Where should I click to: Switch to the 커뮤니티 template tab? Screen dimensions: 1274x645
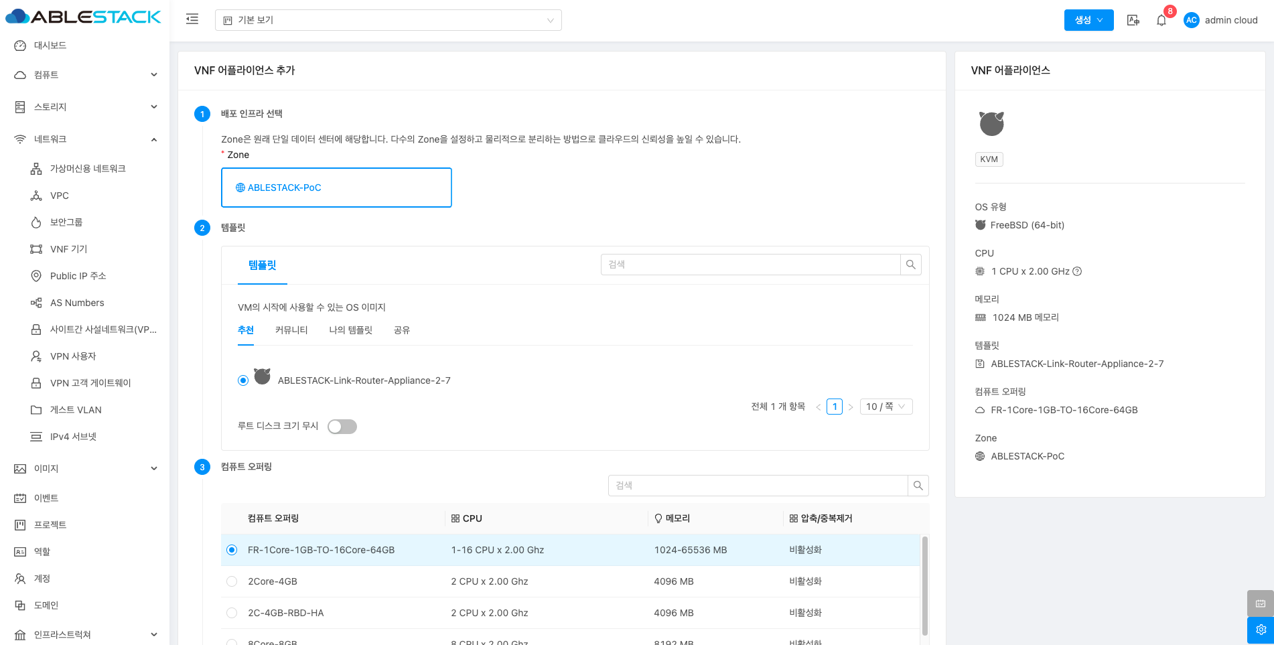click(x=291, y=330)
